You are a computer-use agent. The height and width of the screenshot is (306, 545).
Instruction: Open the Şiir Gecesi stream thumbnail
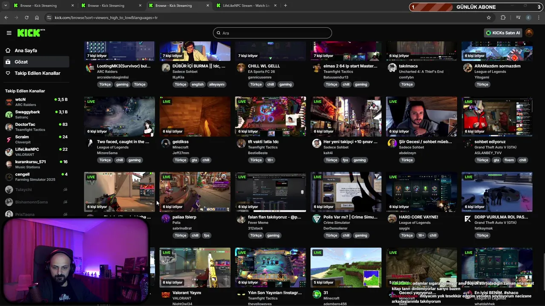[x=422, y=116]
